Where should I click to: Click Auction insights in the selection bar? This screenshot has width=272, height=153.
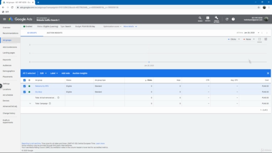point(80,73)
